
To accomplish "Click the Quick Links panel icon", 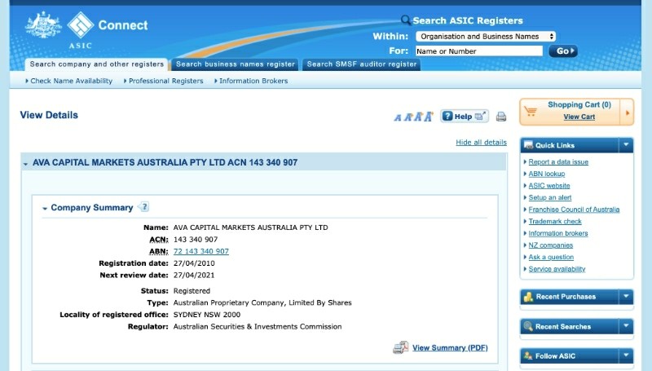I will (x=528, y=145).
